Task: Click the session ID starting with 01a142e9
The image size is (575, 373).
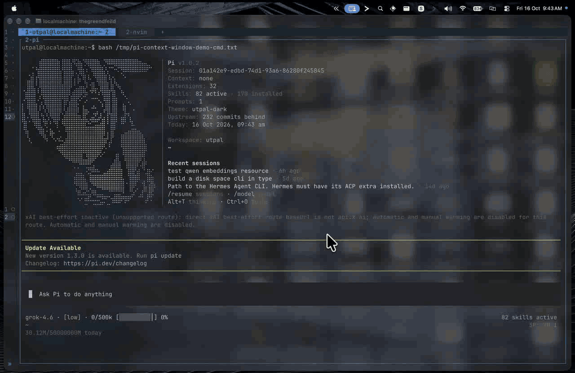Action: point(261,71)
